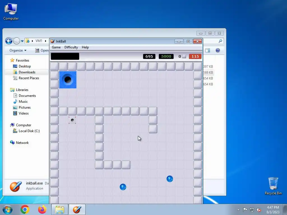Click the large blue hole tile
The height and width of the screenshot is (215, 287).
68,80
